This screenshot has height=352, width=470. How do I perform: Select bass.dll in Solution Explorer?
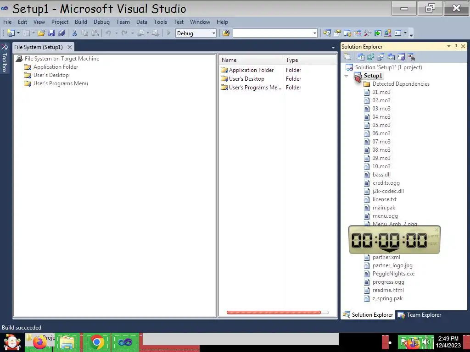pyautogui.click(x=381, y=175)
